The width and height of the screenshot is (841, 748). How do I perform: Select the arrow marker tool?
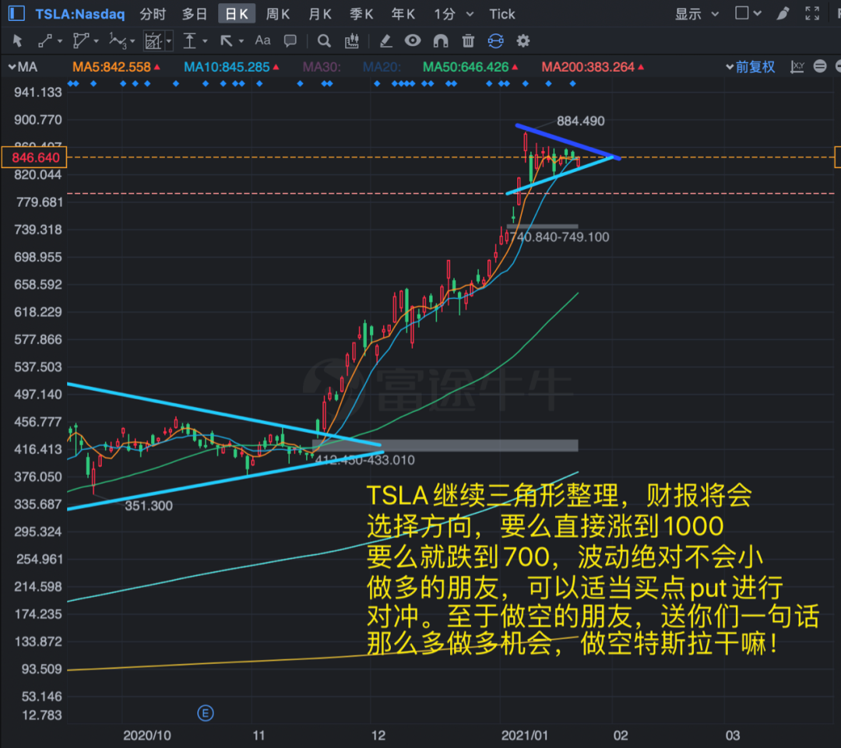coord(227,40)
